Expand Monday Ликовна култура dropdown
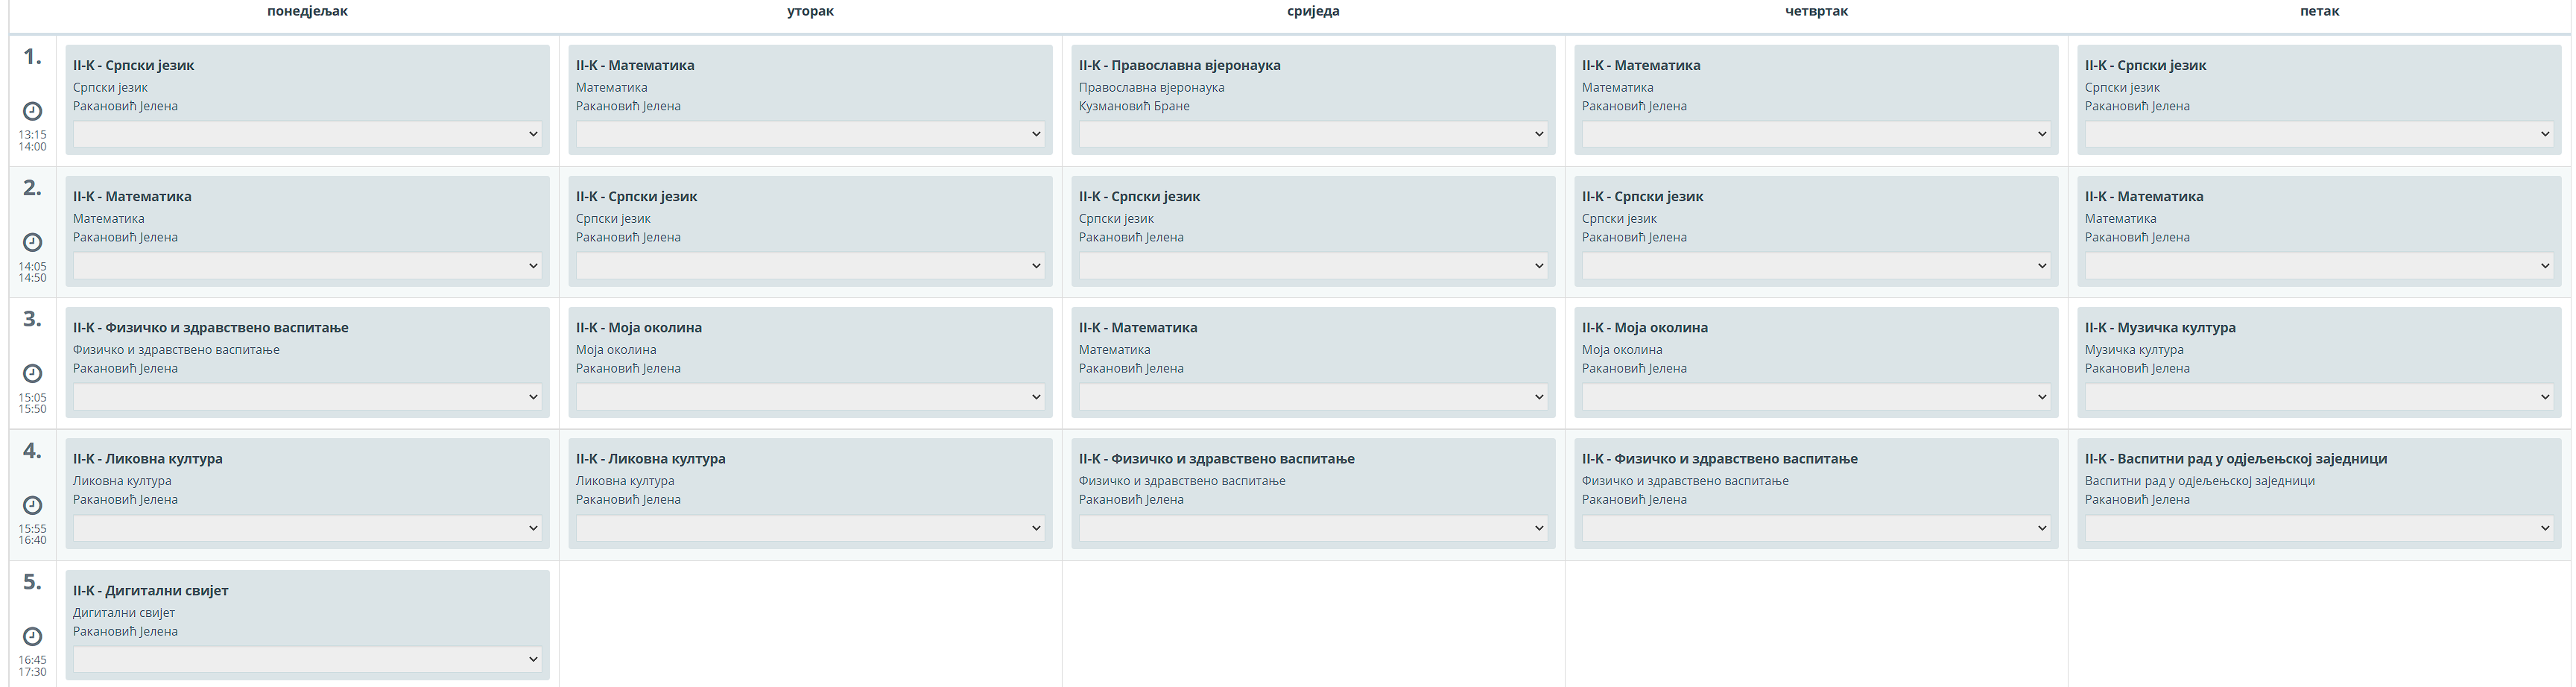 click(307, 528)
